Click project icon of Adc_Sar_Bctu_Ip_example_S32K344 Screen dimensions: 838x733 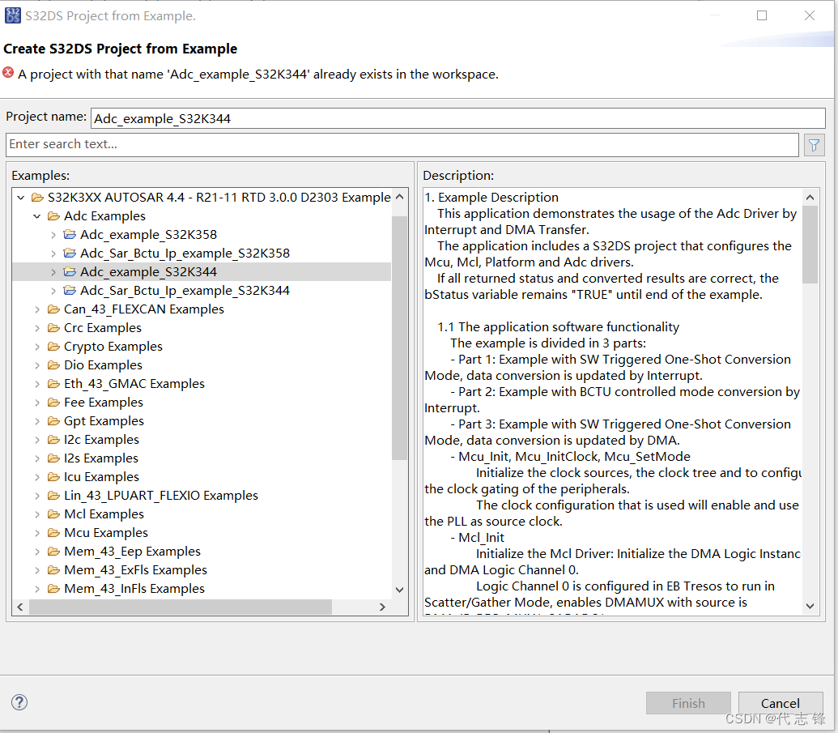click(x=70, y=290)
